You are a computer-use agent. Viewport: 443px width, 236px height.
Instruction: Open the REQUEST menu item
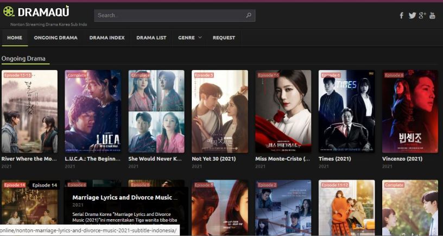(x=224, y=37)
